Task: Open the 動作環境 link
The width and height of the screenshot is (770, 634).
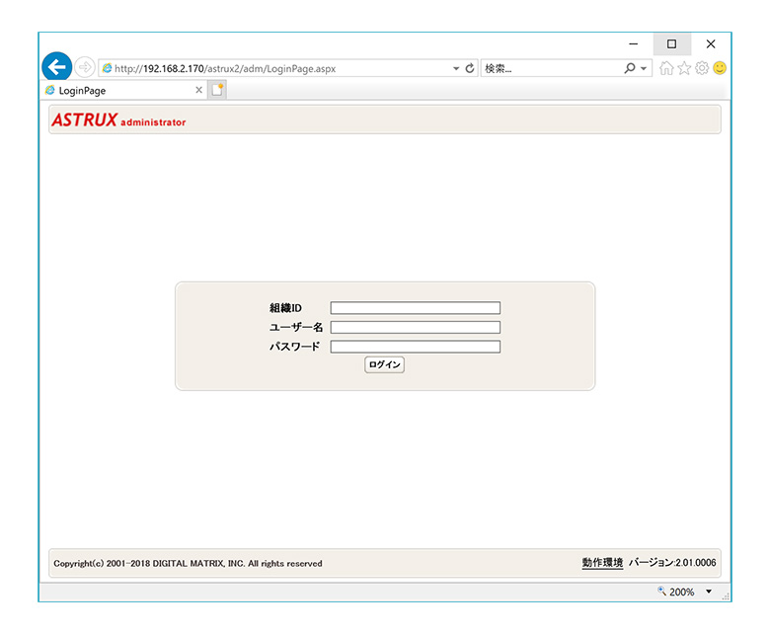Action: pos(602,563)
